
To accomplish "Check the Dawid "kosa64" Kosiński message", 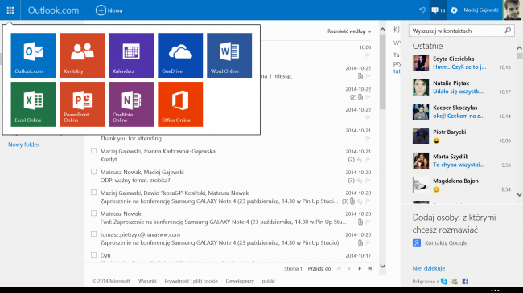I will pyautogui.click(x=93, y=193).
